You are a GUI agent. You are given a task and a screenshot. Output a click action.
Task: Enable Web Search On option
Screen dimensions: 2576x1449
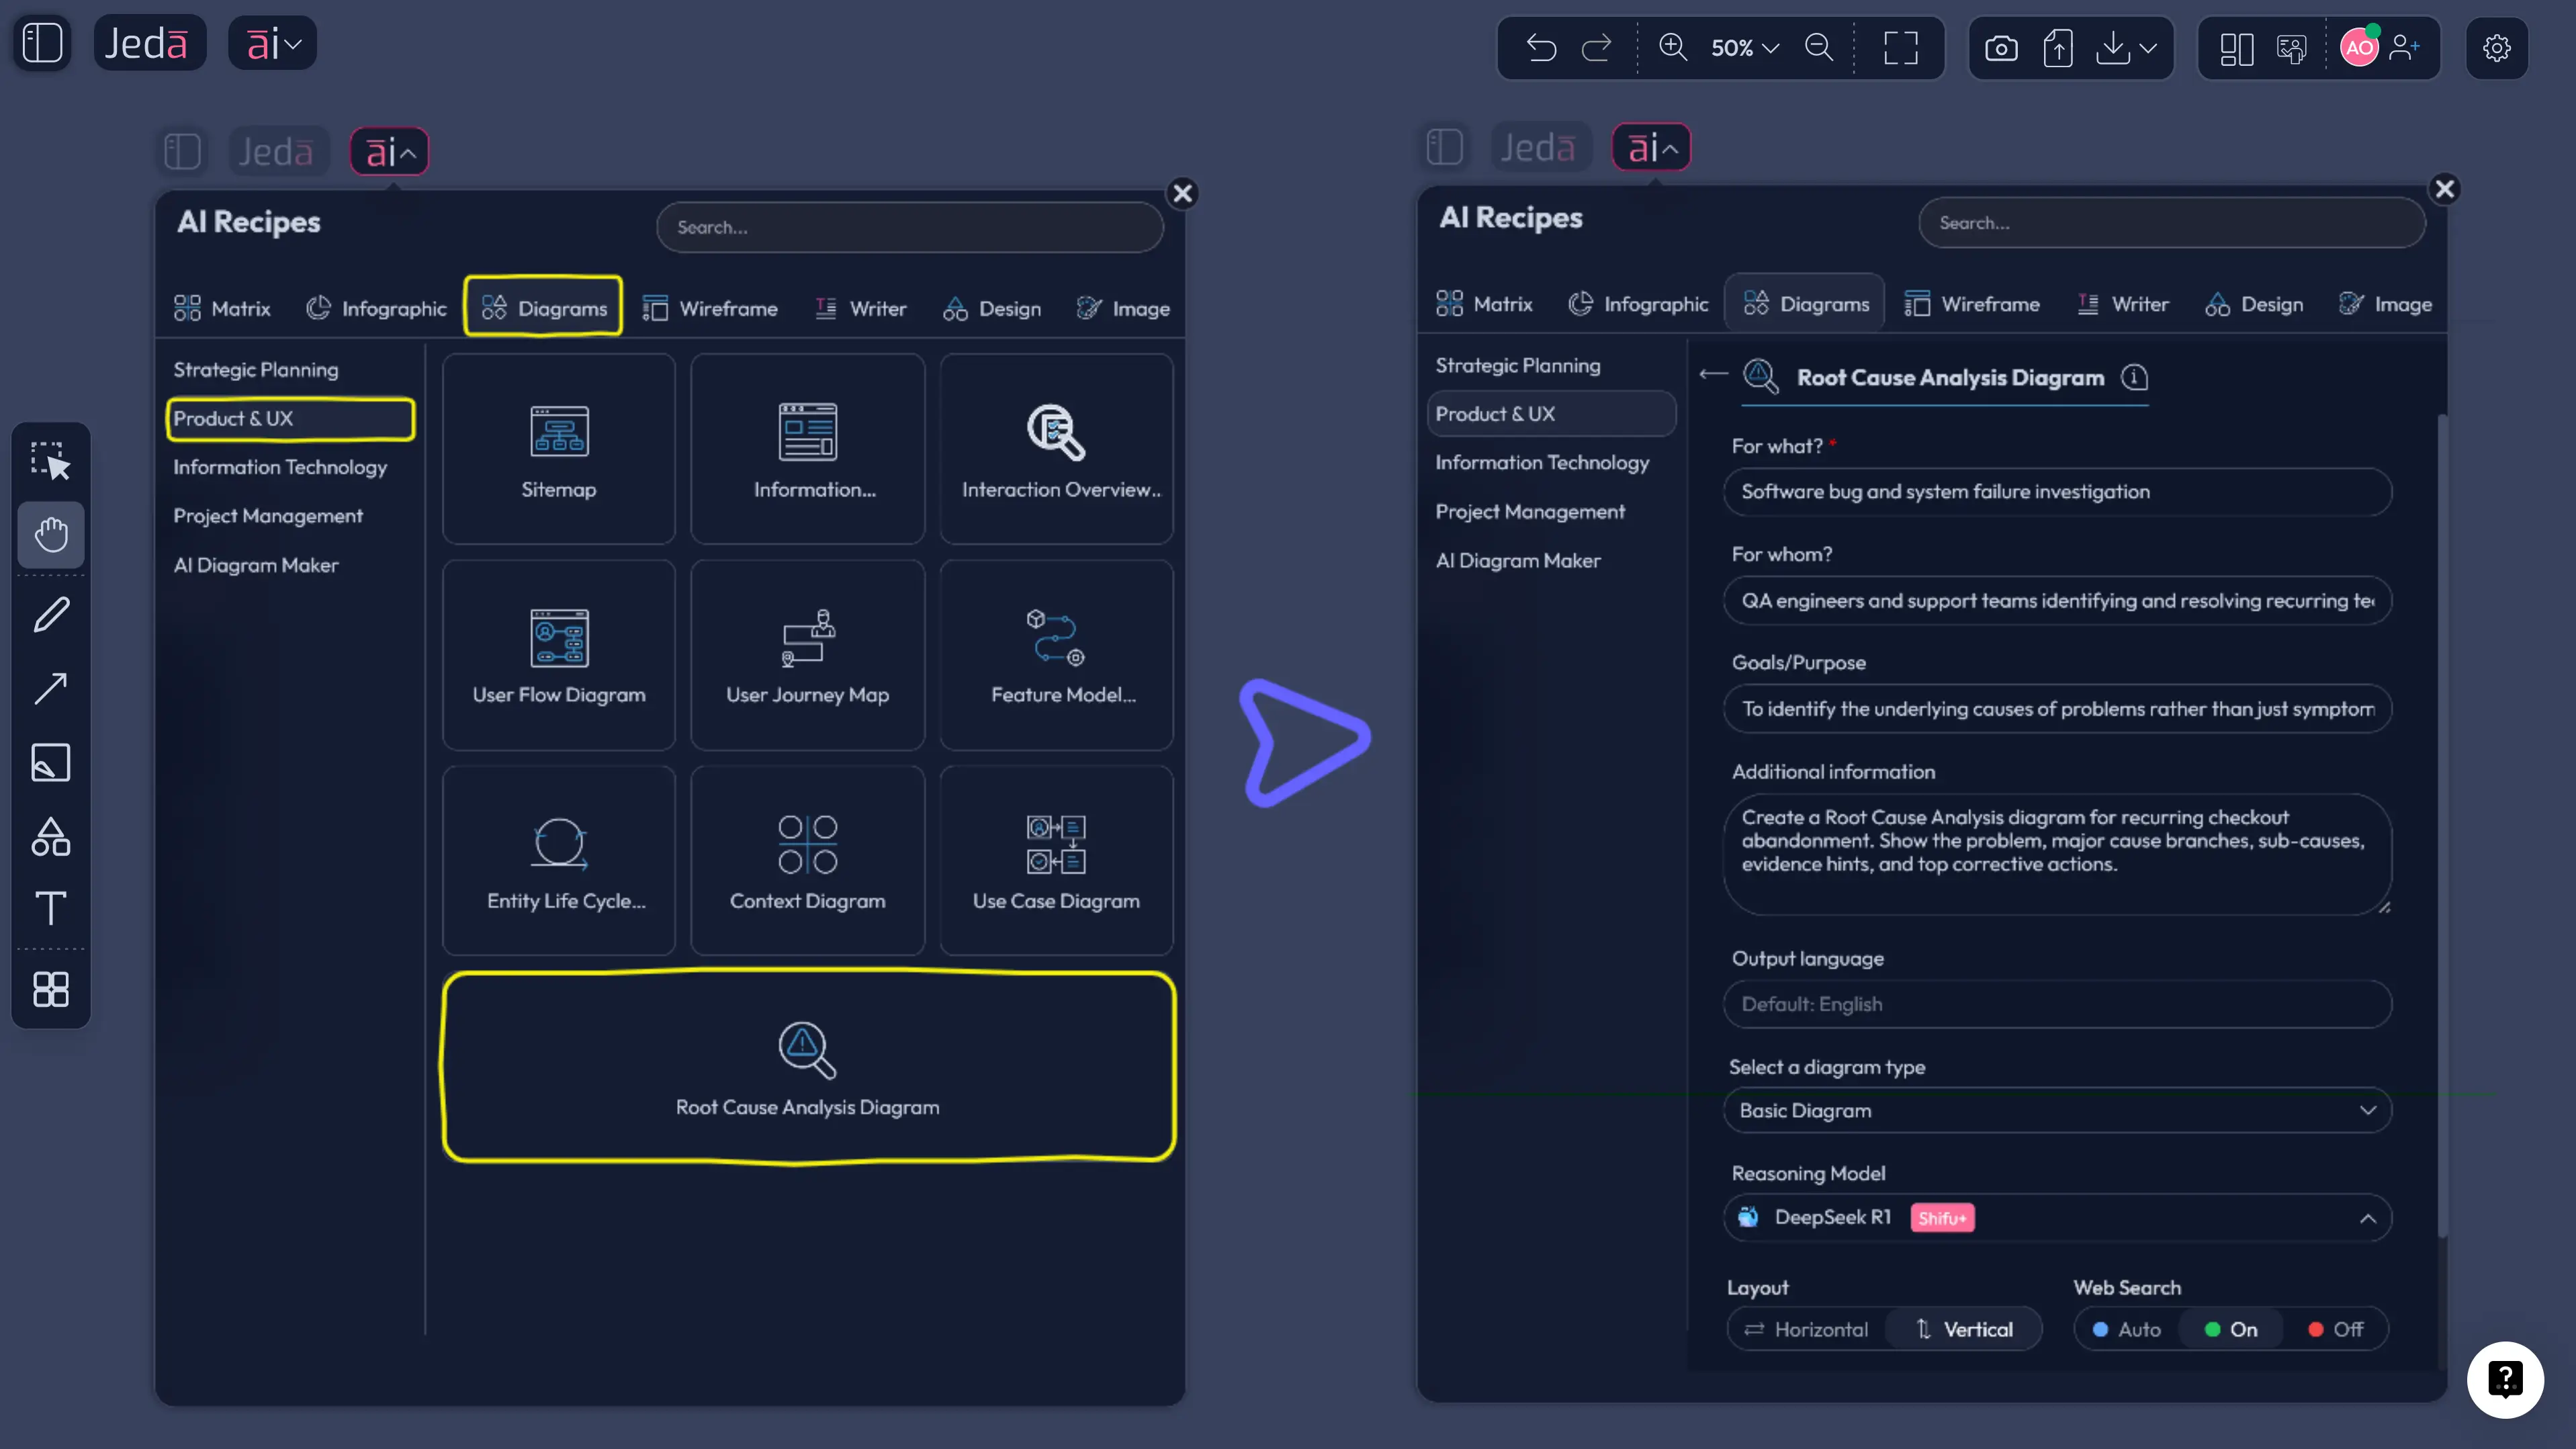[2231, 1329]
